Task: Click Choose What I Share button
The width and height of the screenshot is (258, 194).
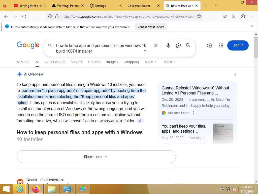Action: (x=151, y=27)
